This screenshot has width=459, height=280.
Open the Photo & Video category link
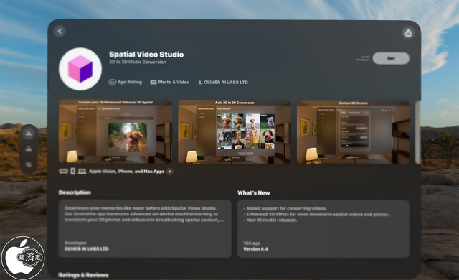coord(170,83)
